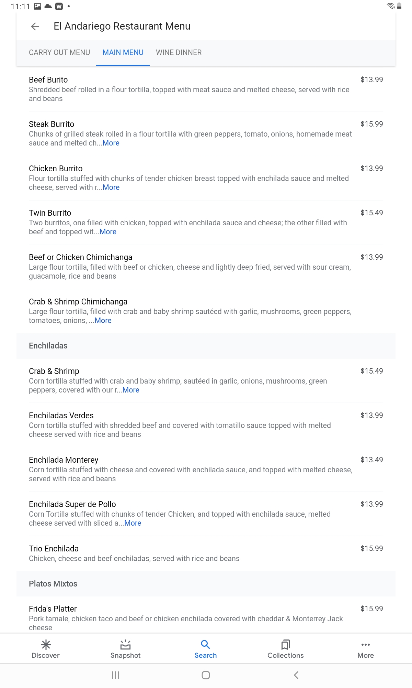Tap the Android recent apps icon

pos(115,675)
